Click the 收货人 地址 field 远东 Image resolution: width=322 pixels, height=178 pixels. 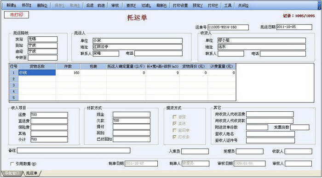pos(262,47)
